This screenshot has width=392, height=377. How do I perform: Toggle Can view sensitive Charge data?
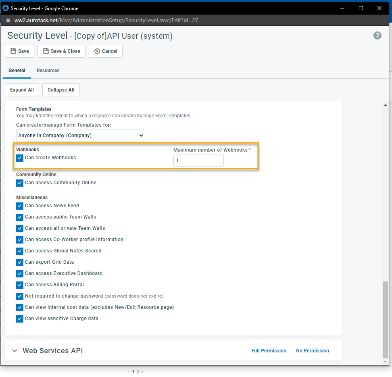[x=20, y=319]
